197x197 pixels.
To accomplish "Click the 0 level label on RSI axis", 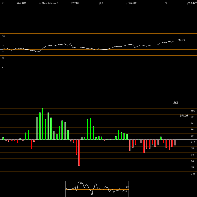I will 2,67.
